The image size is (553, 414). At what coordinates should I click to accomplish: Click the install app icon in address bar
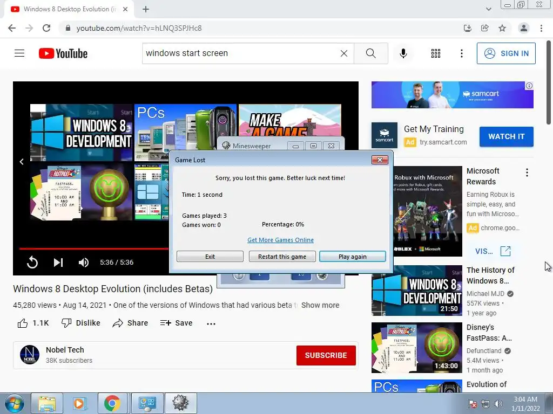click(x=467, y=28)
